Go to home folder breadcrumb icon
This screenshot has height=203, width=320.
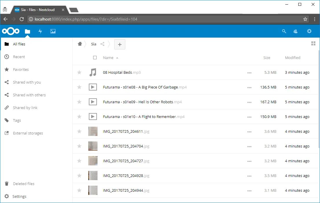coord(80,44)
